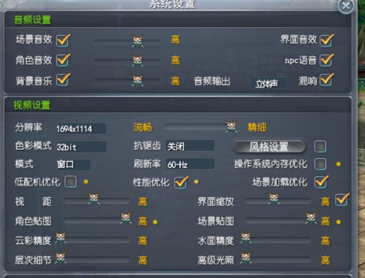Screen dimensions: 365x278
Task: Click the 背景音乐 slider fox-mask handle
Action: coord(137,80)
